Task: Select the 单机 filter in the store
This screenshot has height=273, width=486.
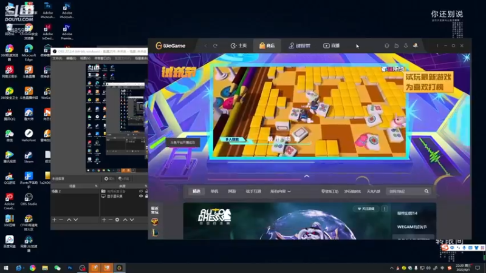Action: 214,191
